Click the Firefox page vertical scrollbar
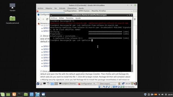The width and height of the screenshot is (173, 97). click(x=136, y=42)
